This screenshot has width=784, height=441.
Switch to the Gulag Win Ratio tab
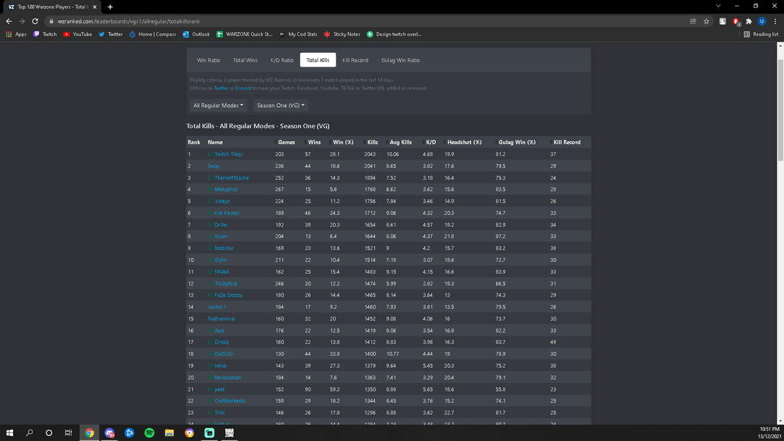400,60
